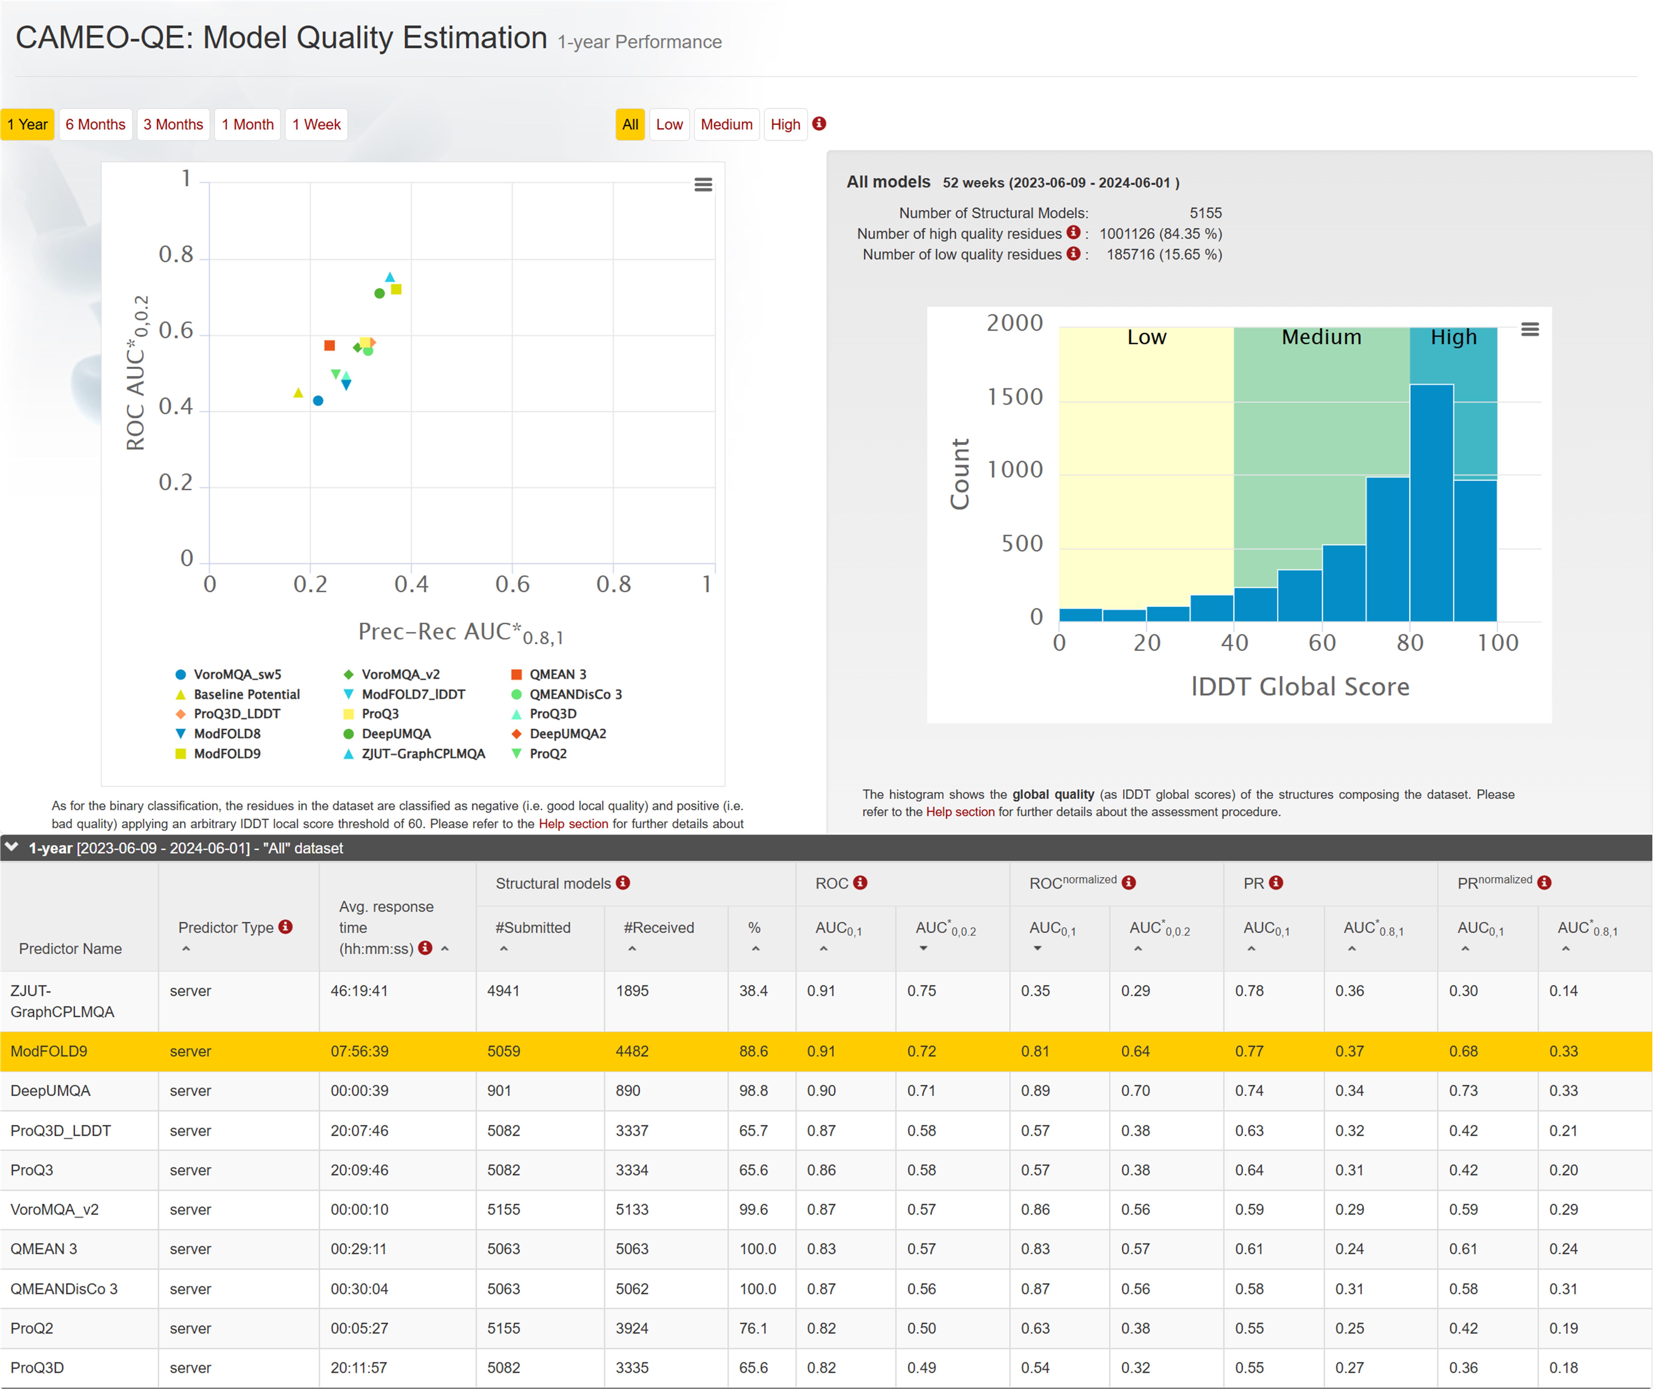
Task: Select the 3 Months time range tab
Action: (x=173, y=125)
